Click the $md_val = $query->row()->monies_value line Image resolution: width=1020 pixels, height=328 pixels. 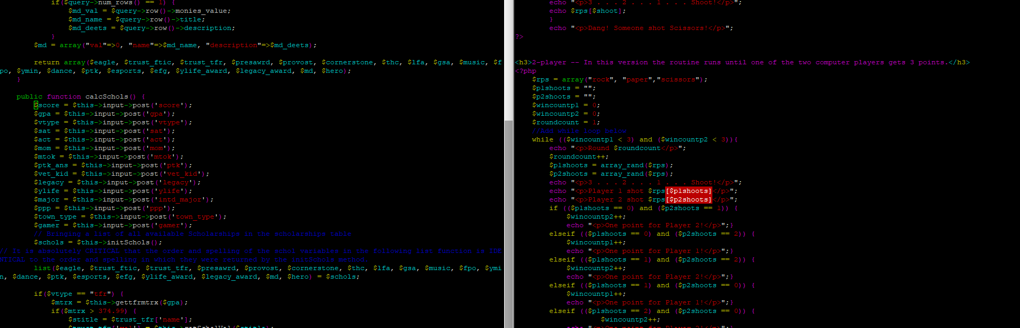pyautogui.click(x=149, y=11)
